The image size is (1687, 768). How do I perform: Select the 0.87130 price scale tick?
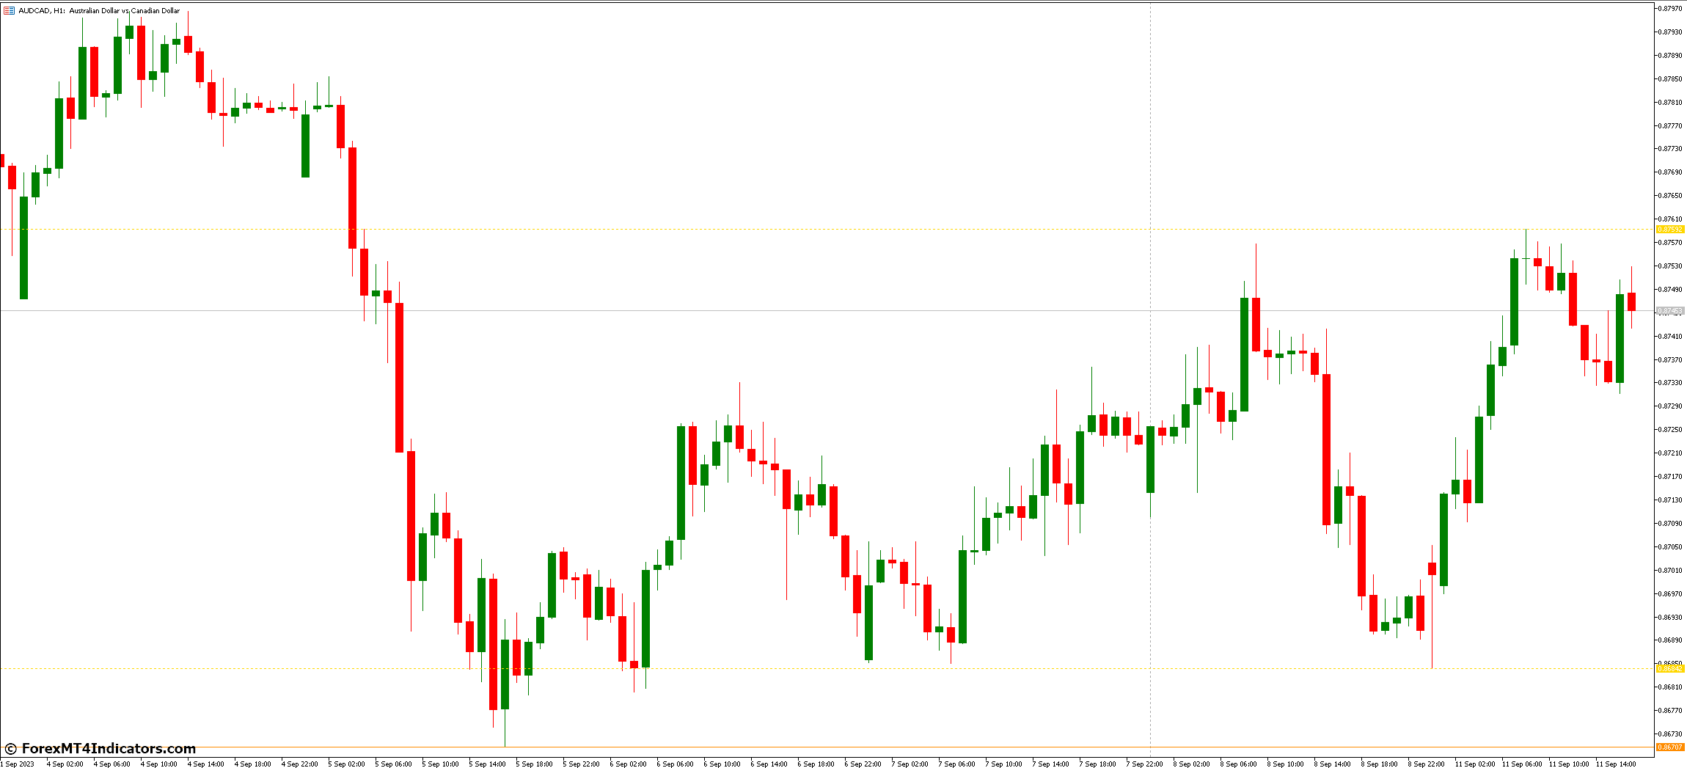click(1670, 500)
